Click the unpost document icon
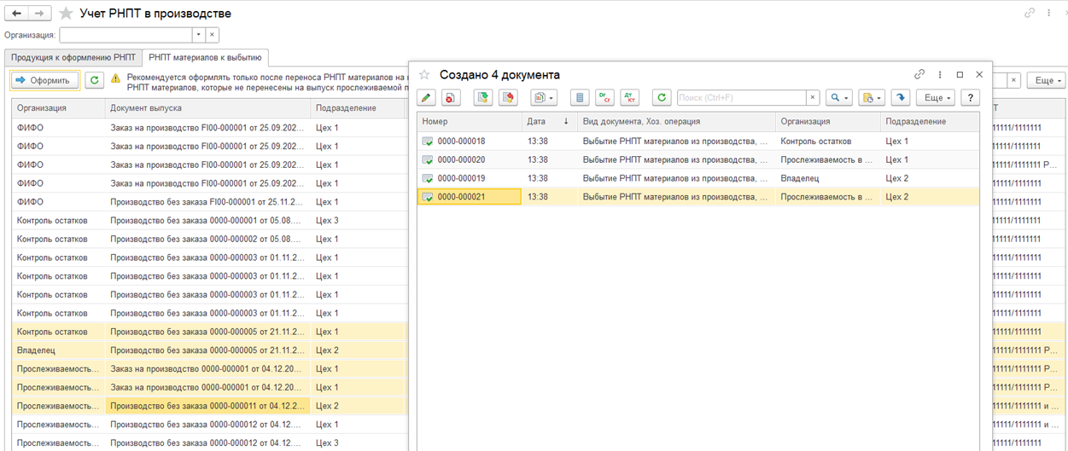Viewport: 1068px width, 451px height. coord(508,98)
